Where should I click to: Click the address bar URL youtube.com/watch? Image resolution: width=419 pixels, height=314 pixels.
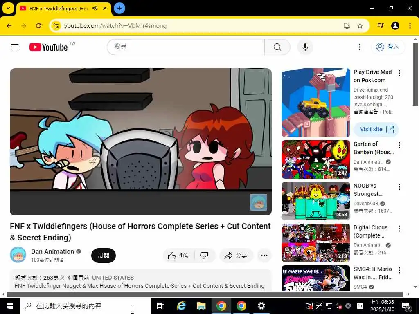115,26
